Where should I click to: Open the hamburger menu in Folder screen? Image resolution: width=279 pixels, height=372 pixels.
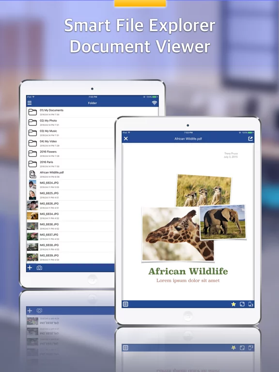tap(30, 103)
